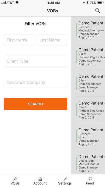This screenshot has width=105, height=188.
Task: Open the VOBs tab people icon
Action: coord(15,179)
